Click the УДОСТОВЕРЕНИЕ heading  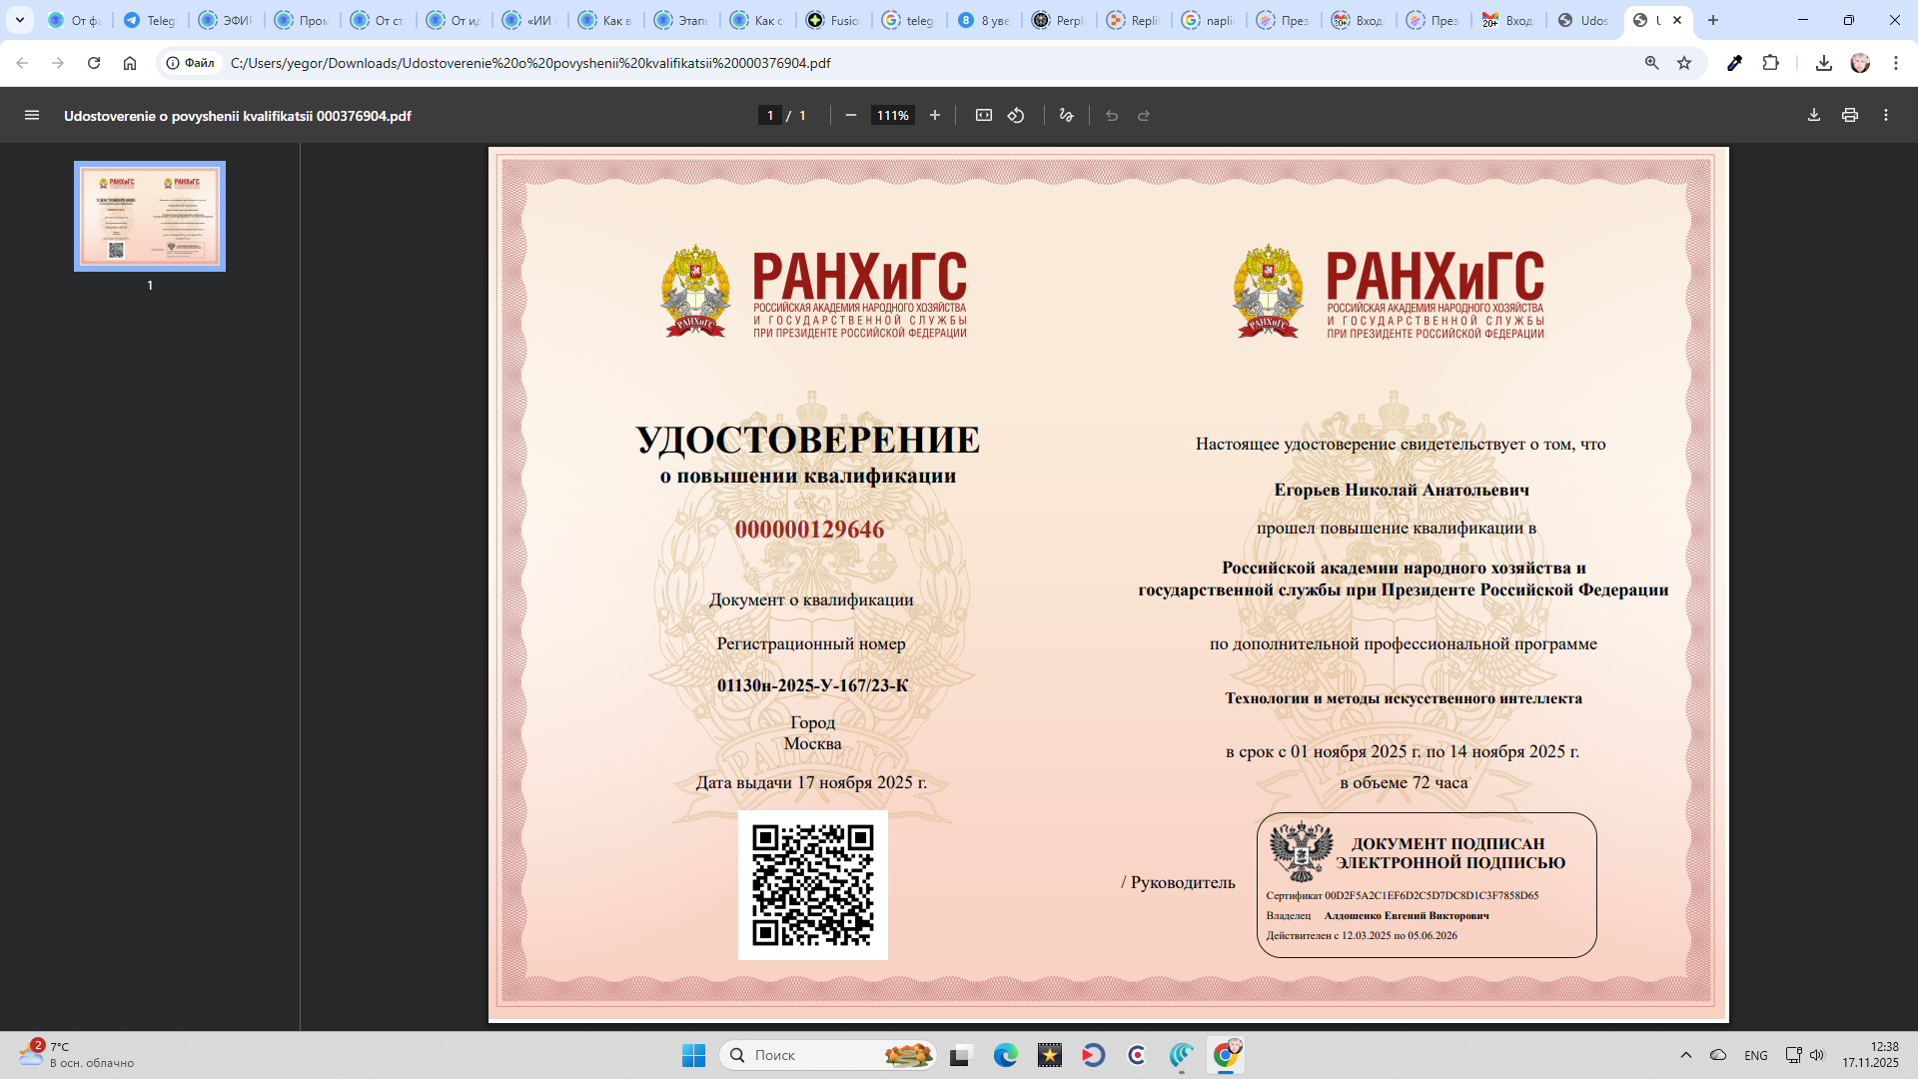(x=808, y=440)
